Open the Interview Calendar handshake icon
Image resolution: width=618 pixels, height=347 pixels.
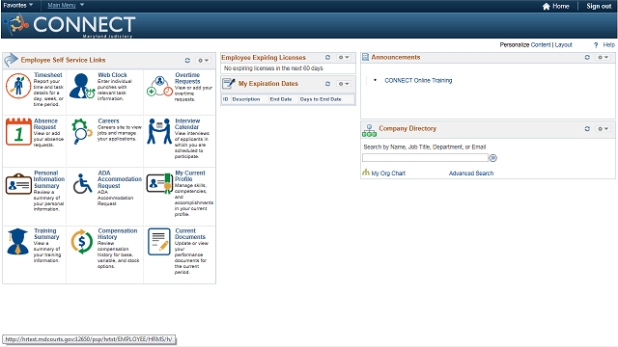[x=159, y=131]
